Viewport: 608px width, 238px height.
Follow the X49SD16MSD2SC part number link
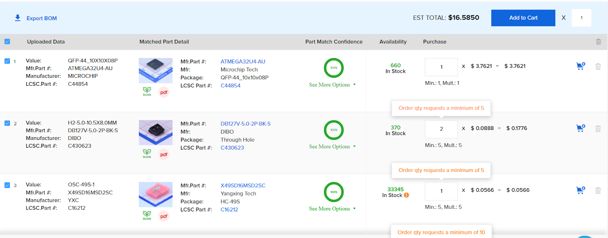(243, 186)
